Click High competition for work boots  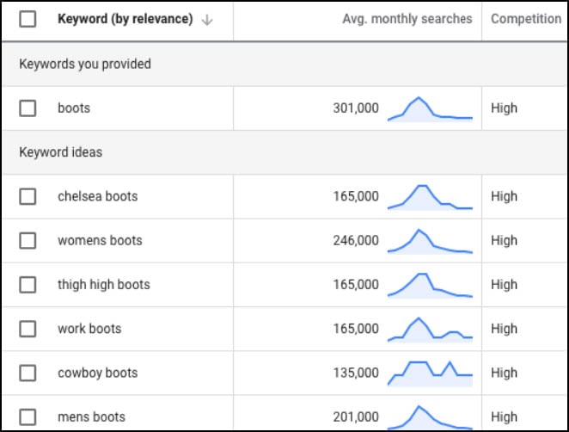point(504,330)
